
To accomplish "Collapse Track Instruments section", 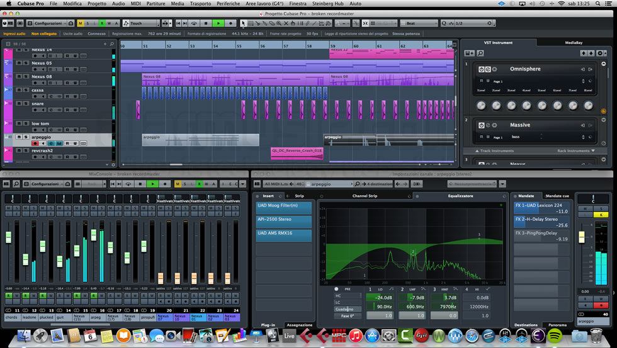I will coord(495,150).
